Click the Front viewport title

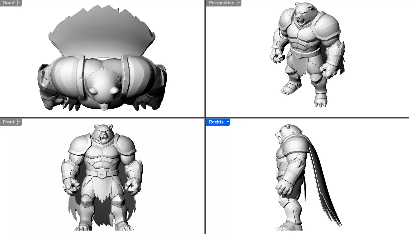coord(9,122)
